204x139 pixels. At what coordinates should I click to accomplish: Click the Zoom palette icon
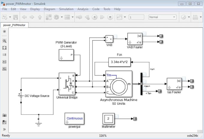4,41
